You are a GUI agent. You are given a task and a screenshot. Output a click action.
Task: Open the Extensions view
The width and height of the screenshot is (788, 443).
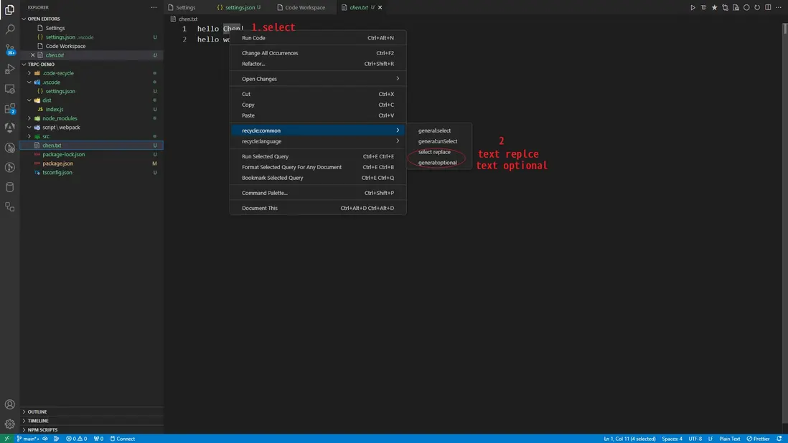tap(9, 108)
